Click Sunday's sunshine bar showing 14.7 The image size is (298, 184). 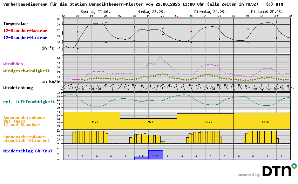coord(92,121)
